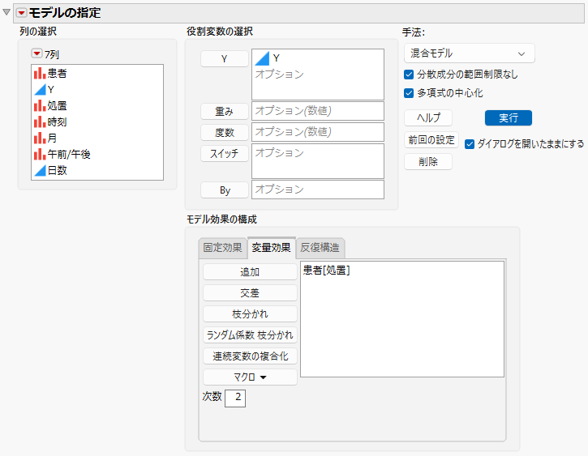This screenshot has height=456, width=588.
Task: Click the continuous icon of the Y column in the column list
Action: coord(40,89)
